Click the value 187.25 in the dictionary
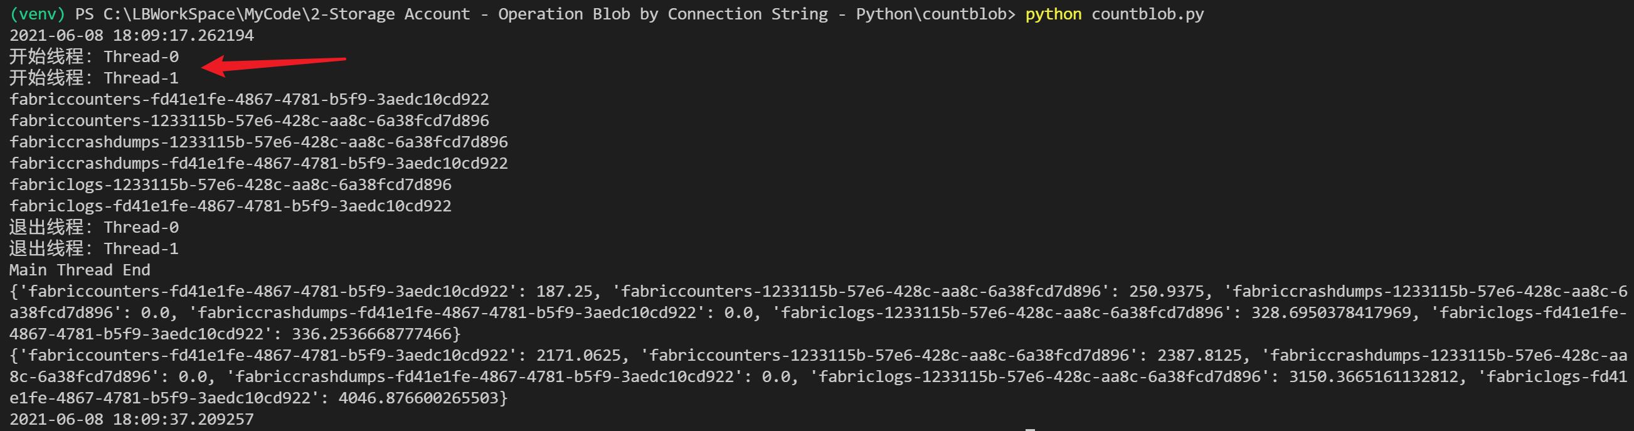The width and height of the screenshot is (1634, 431). tap(564, 291)
